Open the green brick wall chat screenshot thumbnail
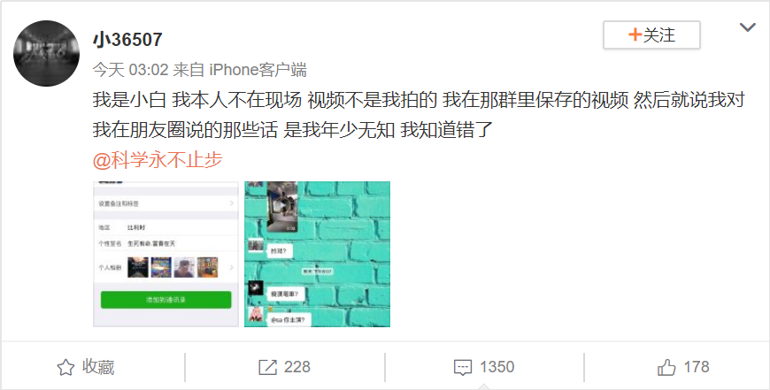770x390 pixels. click(317, 254)
